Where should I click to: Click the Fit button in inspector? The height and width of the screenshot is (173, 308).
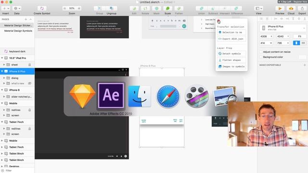coord(299,37)
